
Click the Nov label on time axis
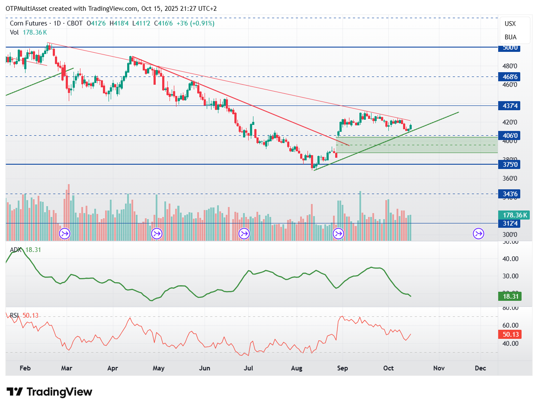coord(439,368)
